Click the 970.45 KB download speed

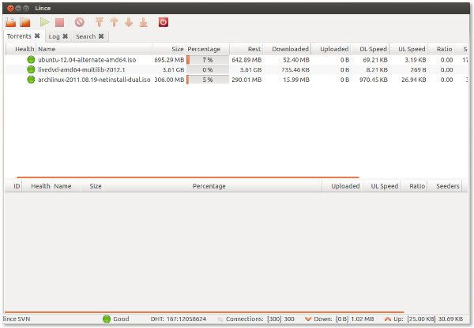tap(374, 80)
